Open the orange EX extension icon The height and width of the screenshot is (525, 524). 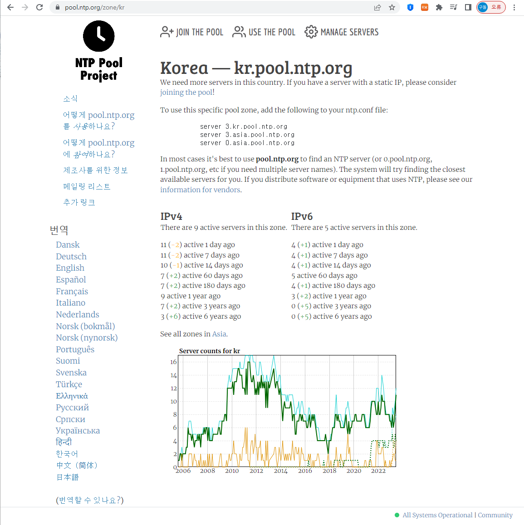point(425,7)
